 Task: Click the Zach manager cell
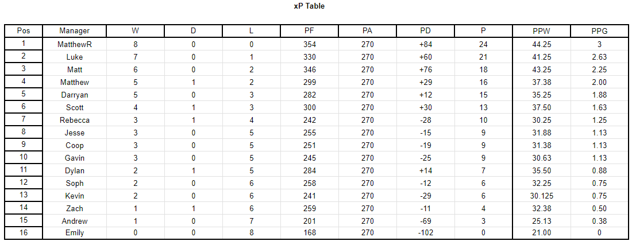coord(75,208)
